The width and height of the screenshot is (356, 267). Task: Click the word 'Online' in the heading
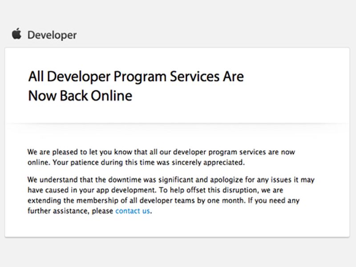coord(112,96)
